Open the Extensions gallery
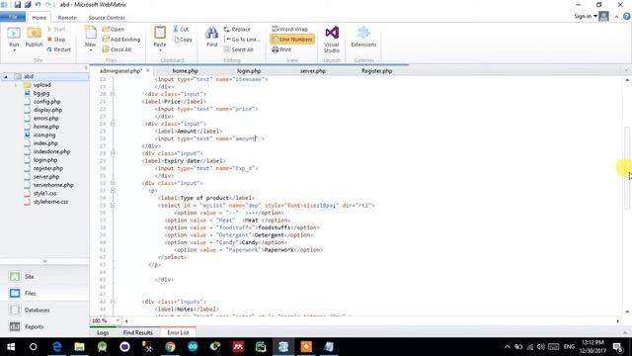 click(x=363, y=38)
